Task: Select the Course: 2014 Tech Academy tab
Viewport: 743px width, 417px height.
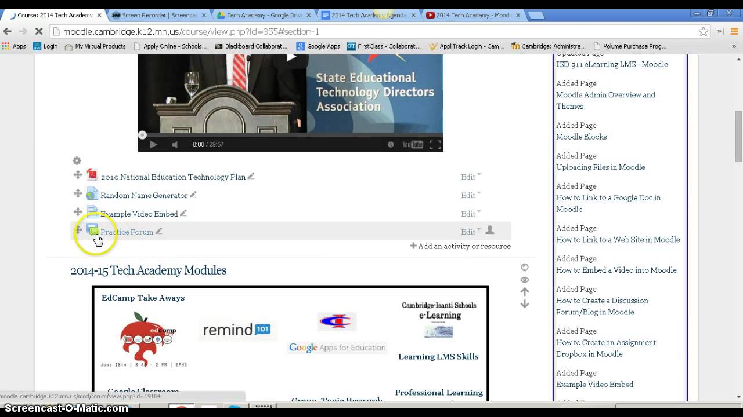Action: pos(53,15)
